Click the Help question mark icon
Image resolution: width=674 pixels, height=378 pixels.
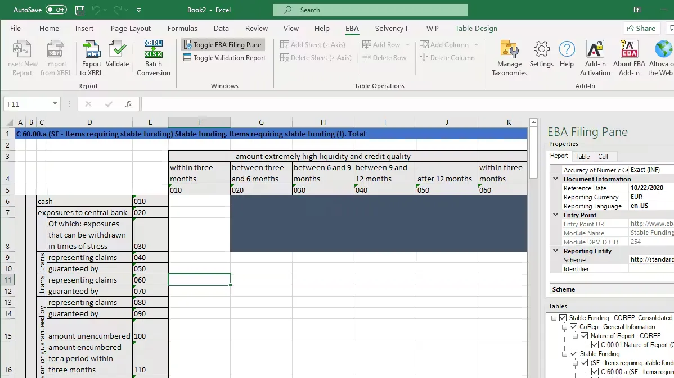click(x=567, y=50)
